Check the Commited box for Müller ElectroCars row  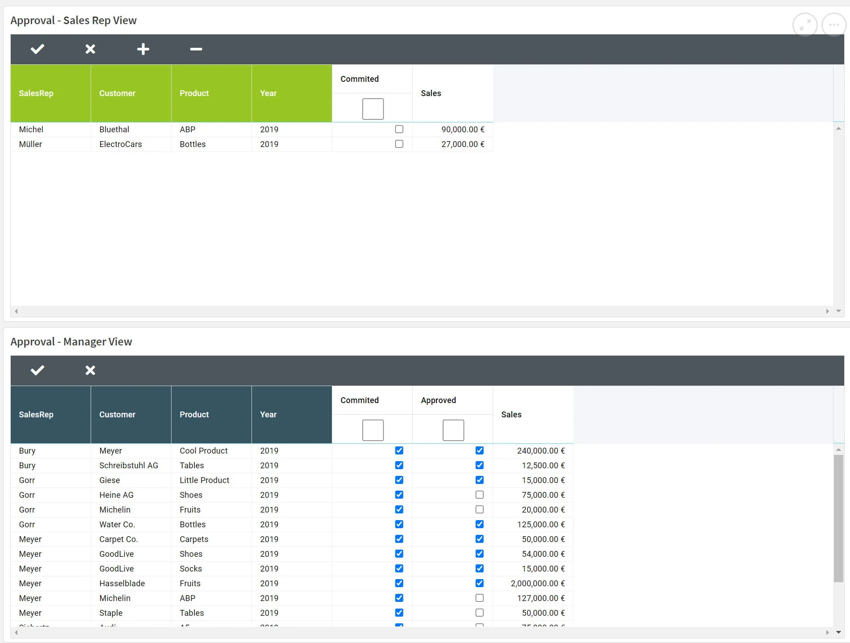tap(399, 144)
